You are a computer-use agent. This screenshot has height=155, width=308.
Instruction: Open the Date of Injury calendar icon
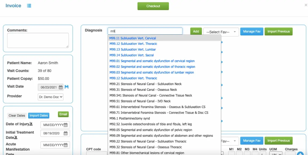[65, 125]
